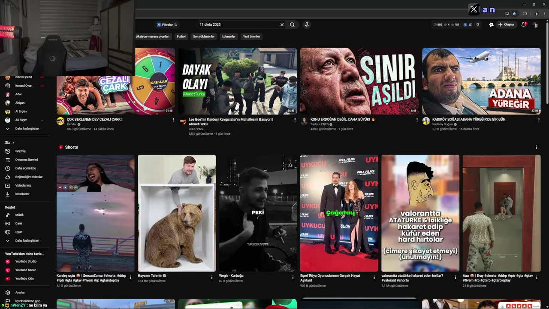
Task: Open DAYAK OLAYI video thumbnail
Action: [x=238, y=81]
